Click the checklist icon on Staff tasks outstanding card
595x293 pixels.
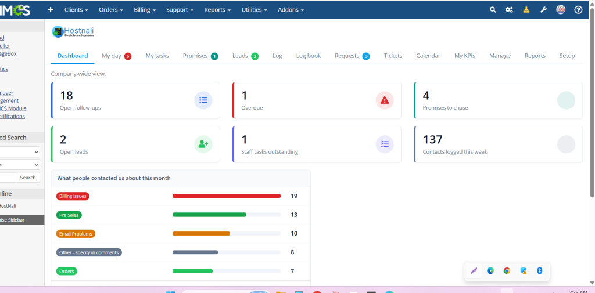385,144
